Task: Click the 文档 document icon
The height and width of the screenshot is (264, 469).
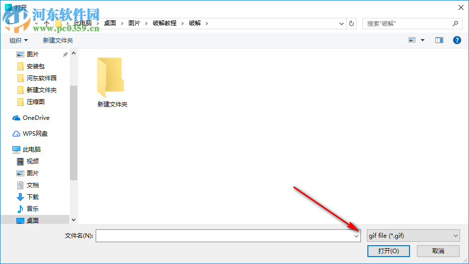Action: (20, 185)
